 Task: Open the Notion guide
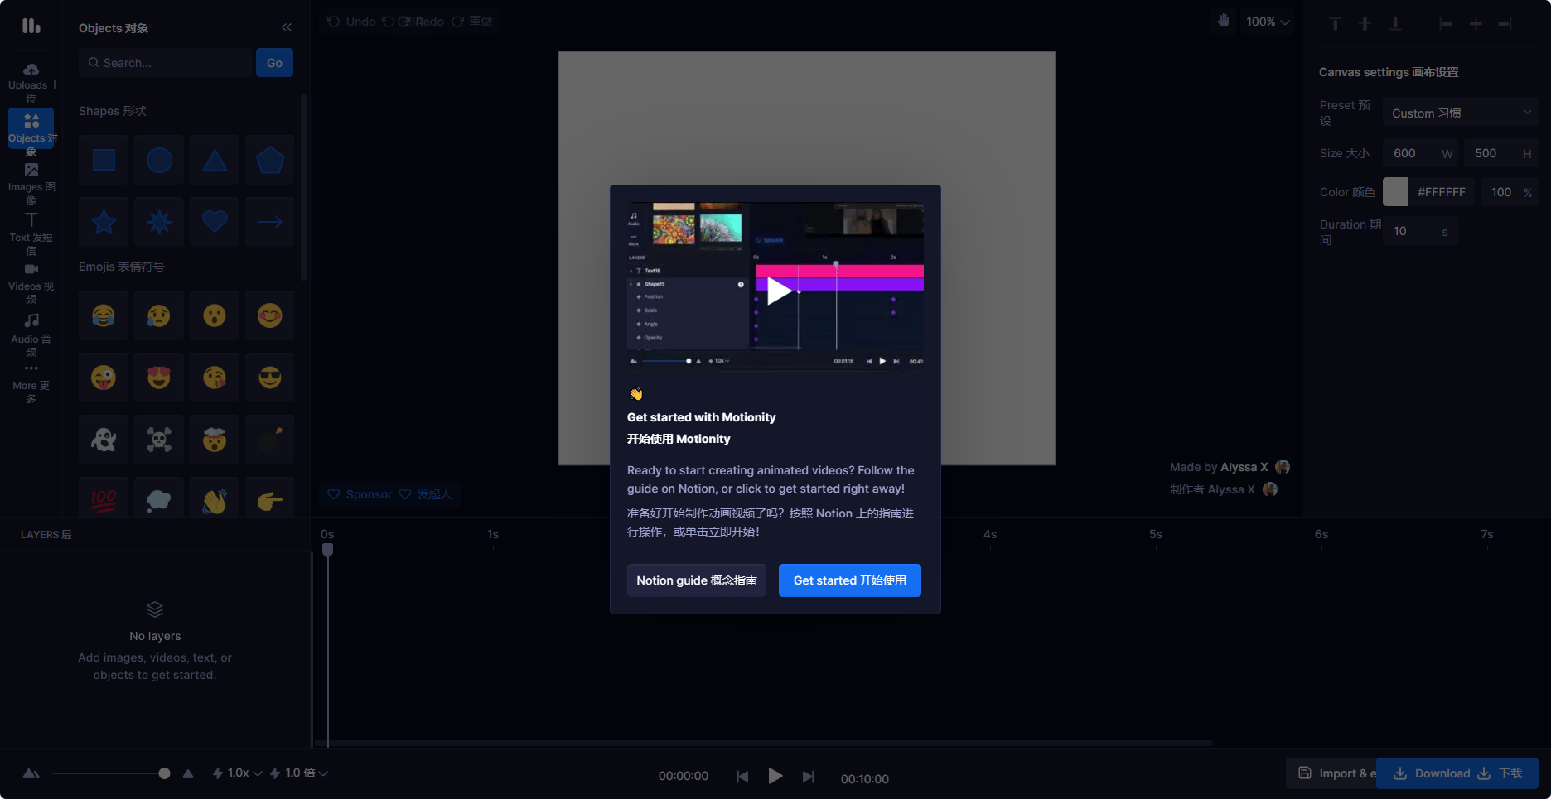(x=696, y=580)
